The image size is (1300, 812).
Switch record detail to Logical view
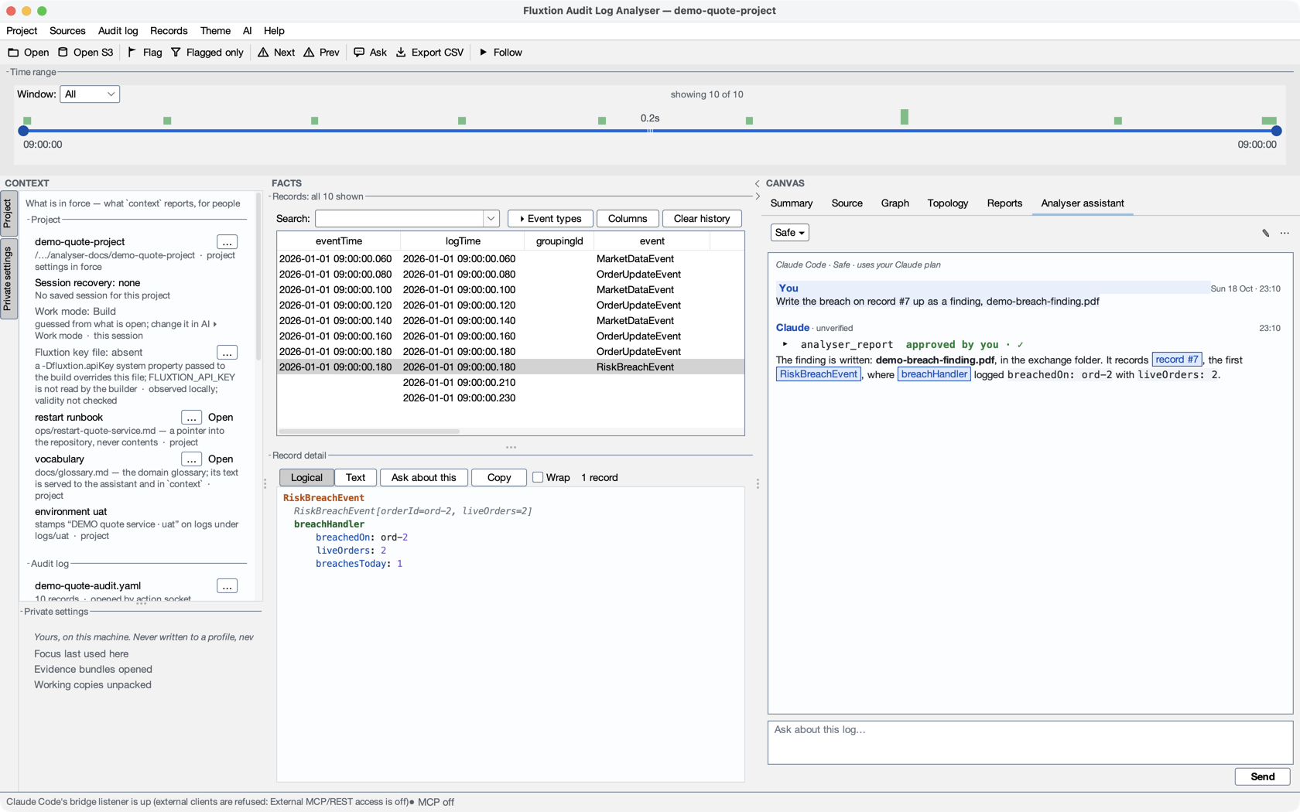pos(306,478)
